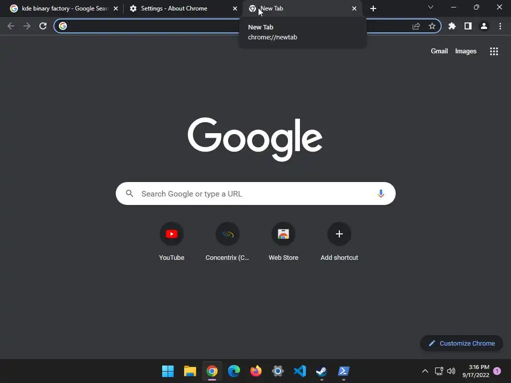Click the forward navigation arrow

tap(27, 26)
